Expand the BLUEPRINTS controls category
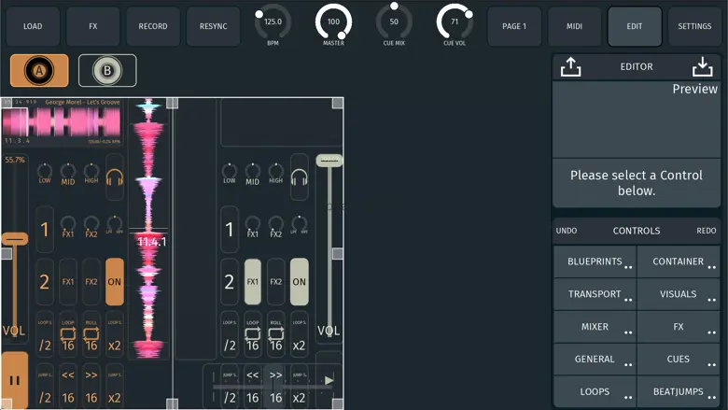728x410 pixels. pos(595,262)
